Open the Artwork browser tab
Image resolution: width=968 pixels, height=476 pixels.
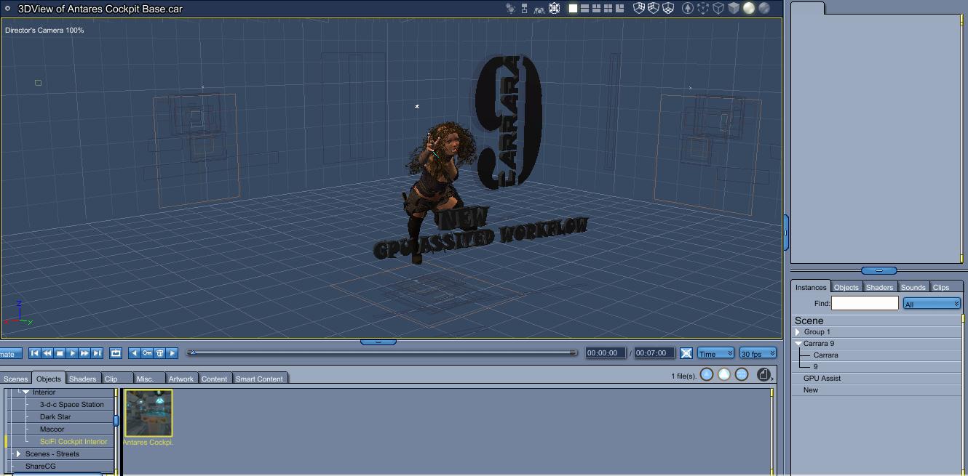point(181,379)
